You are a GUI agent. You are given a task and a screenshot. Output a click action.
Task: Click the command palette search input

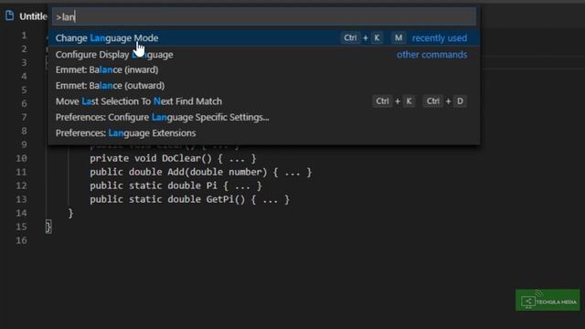[x=264, y=16]
